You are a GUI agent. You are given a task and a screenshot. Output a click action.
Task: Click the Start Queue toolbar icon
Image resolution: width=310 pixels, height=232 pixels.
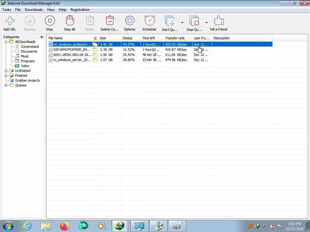point(170,21)
